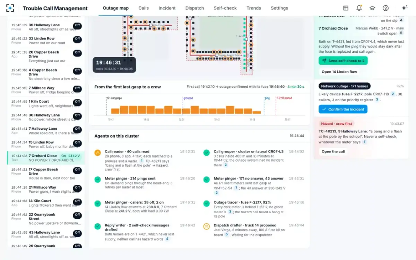
Task: Select the 7 Orchard Close call row
Action: 45,158
